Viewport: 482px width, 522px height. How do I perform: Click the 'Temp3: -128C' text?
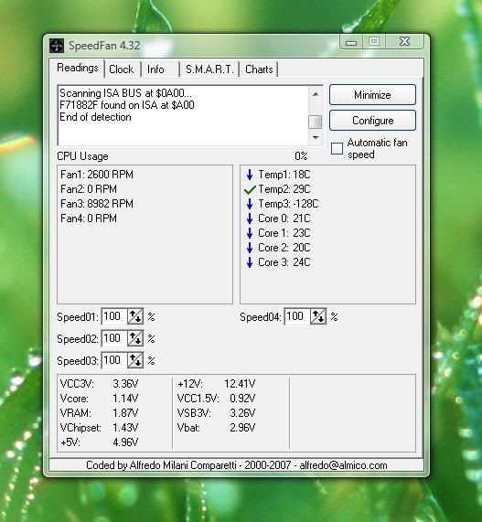[x=288, y=204]
